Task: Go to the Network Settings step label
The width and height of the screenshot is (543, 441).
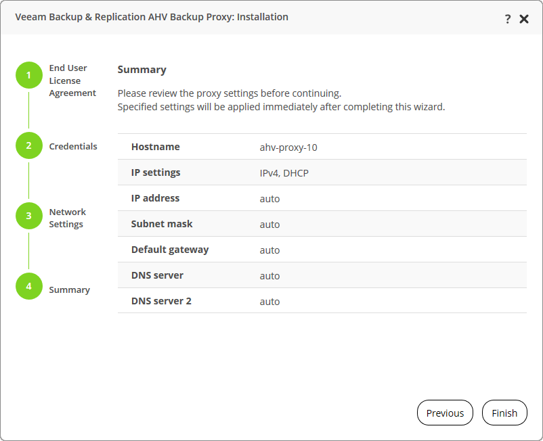Action: (68, 218)
